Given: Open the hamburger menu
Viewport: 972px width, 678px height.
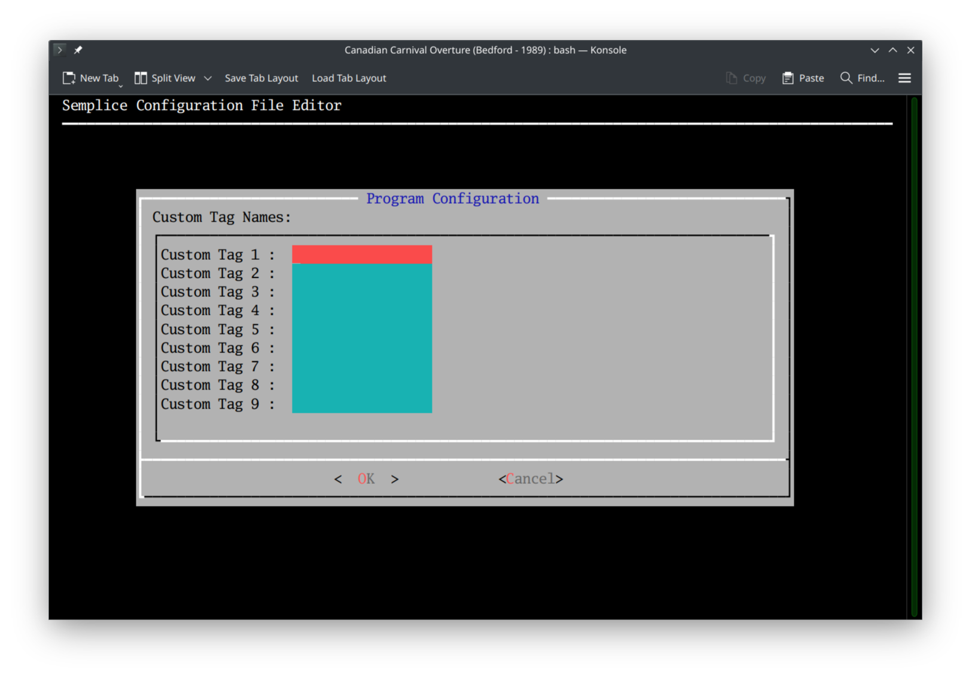Looking at the screenshot, I should 904,78.
